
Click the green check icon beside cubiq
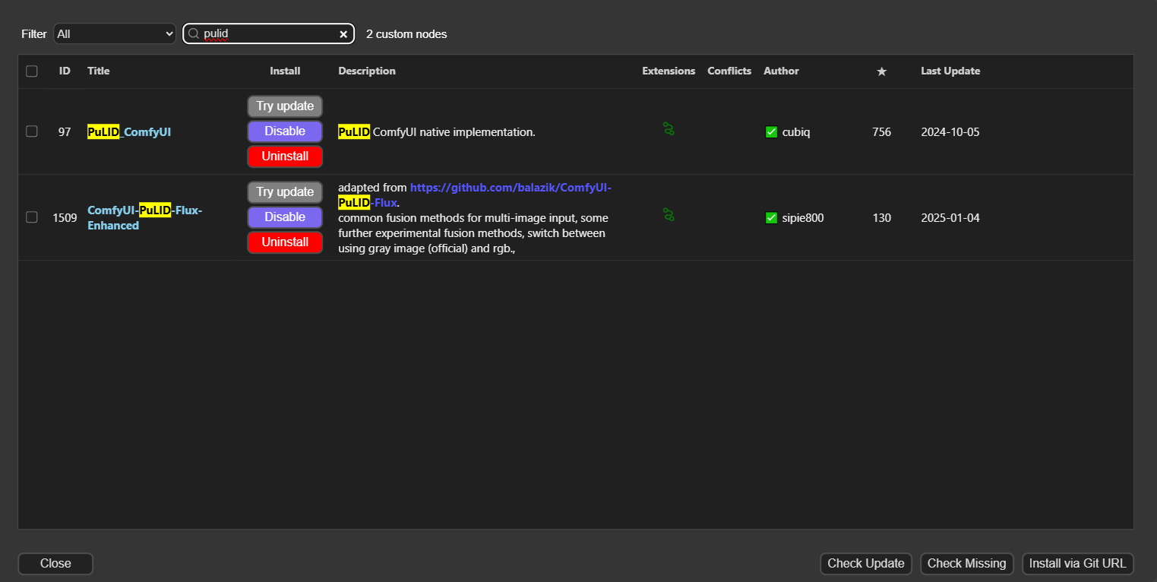[771, 132]
